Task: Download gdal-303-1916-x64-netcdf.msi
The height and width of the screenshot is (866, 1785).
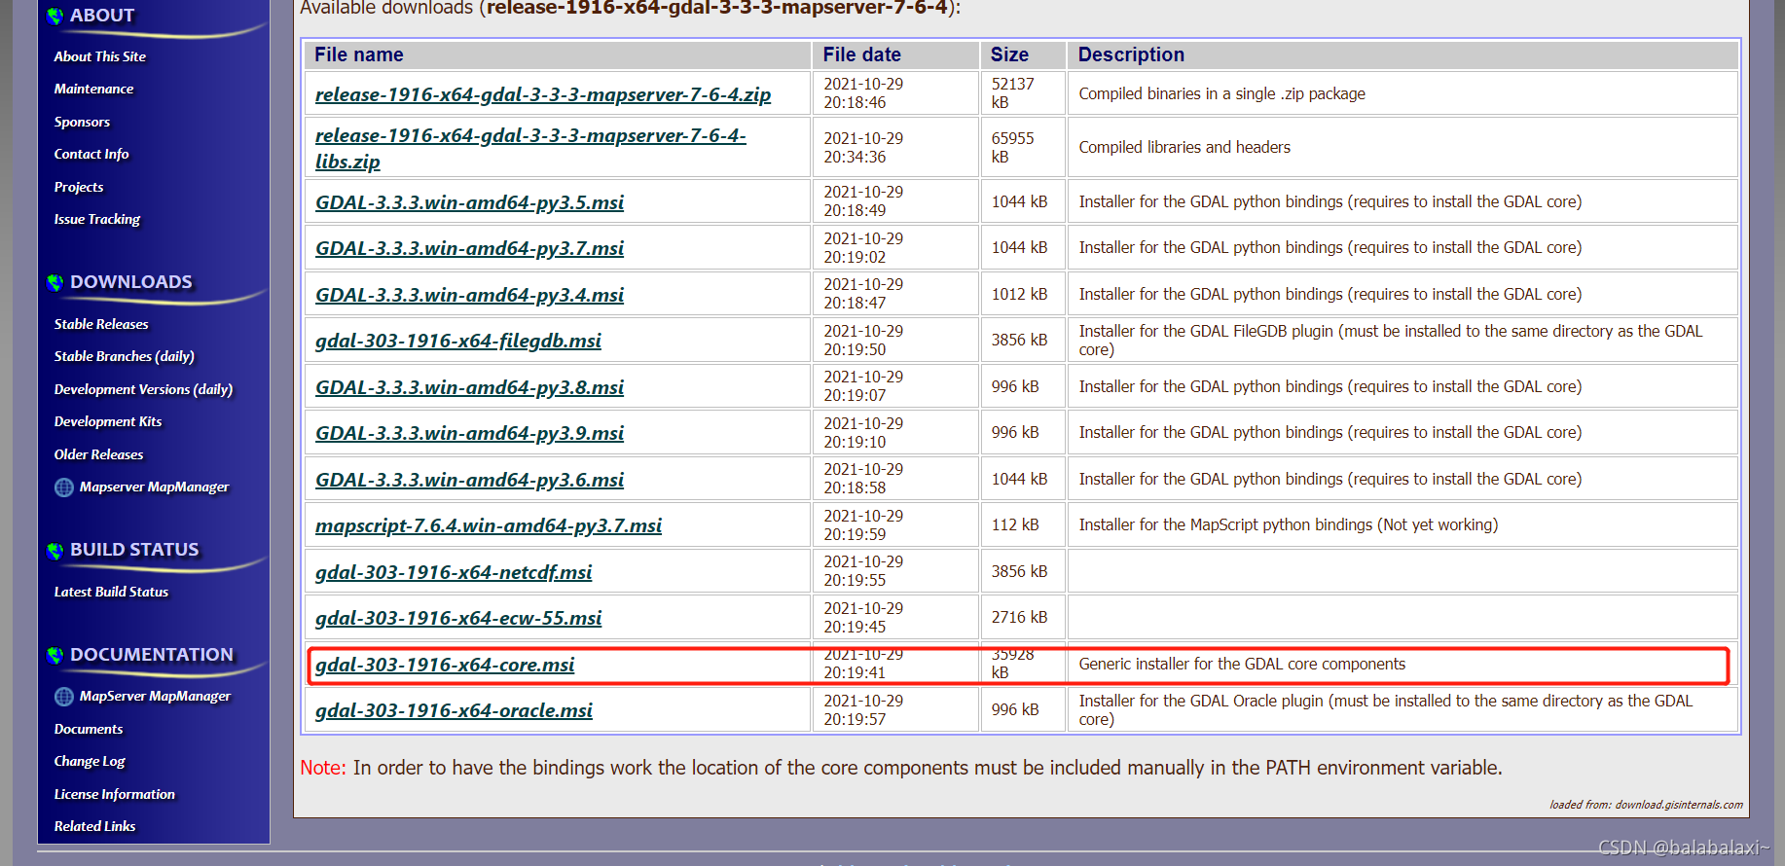Action: point(454,572)
